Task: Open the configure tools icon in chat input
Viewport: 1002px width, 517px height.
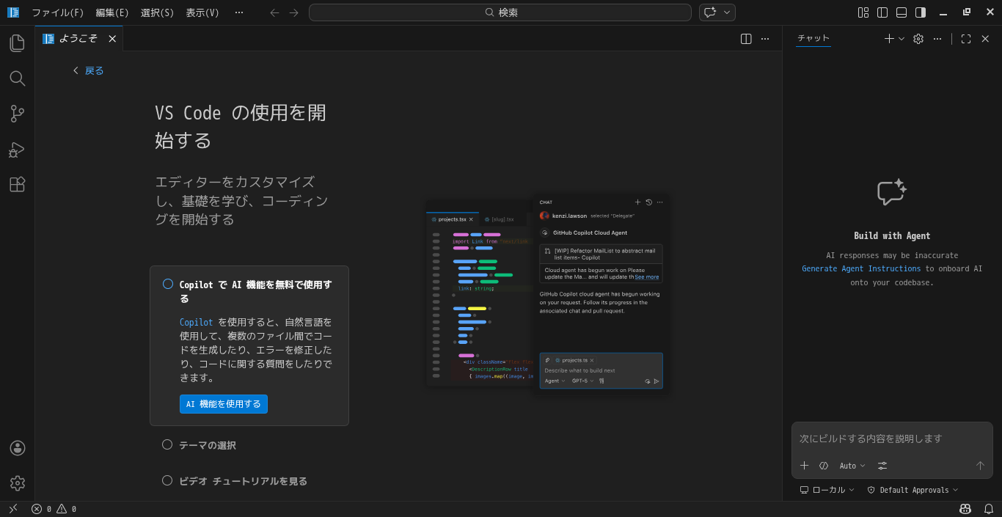Action: [882, 466]
